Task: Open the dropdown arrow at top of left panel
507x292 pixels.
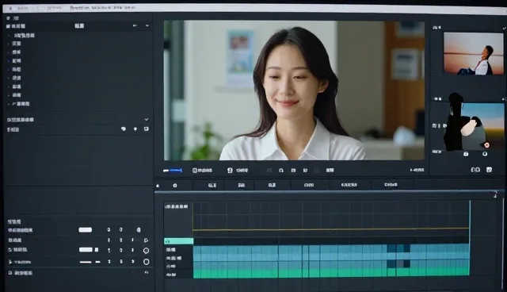Action: point(147,25)
